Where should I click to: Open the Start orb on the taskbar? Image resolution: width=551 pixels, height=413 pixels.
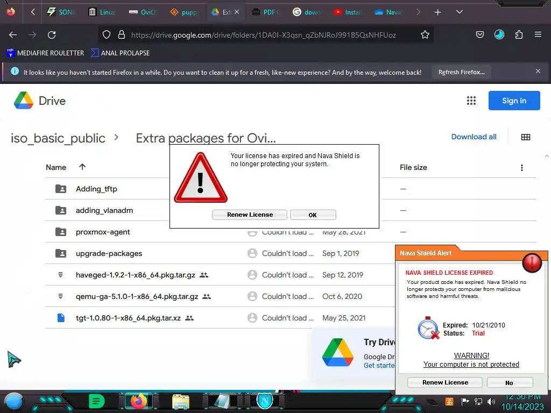pos(14,401)
